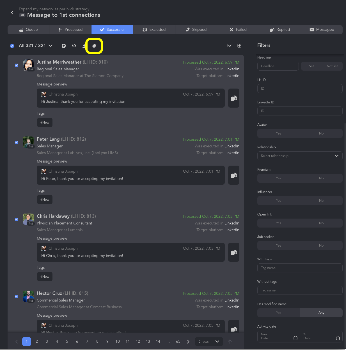Image resolution: width=346 pixels, height=350 pixels.
Task: Open the calendar icon in the From date field
Action: coord(295,338)
